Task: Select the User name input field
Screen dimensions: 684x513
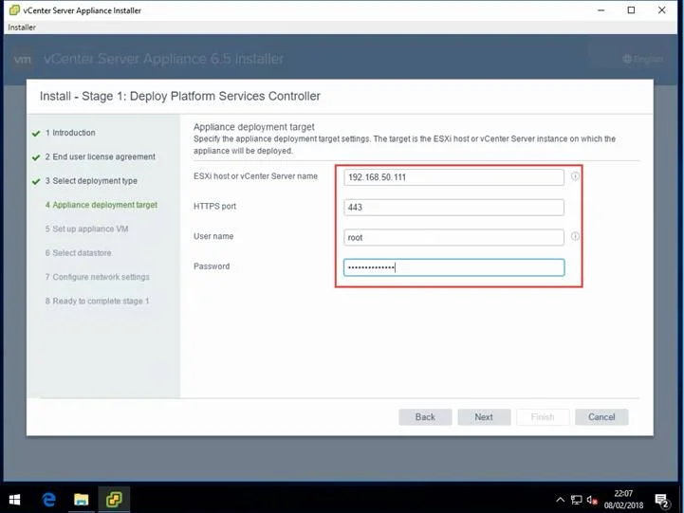Action: (x=453, y=238)
